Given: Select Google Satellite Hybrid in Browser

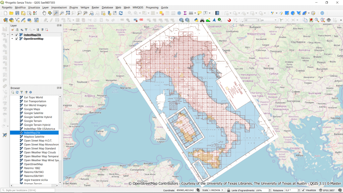Looking at the screenshot, I should [x=38, y=117].
